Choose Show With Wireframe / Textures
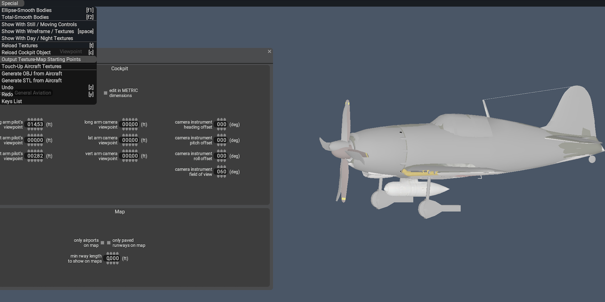 coord(37,31)
